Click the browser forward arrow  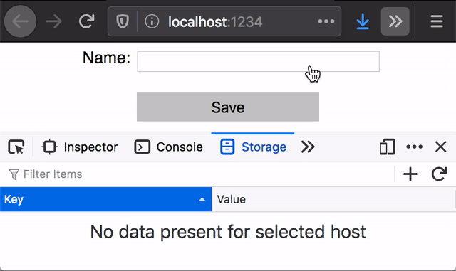tap(54, 21)
